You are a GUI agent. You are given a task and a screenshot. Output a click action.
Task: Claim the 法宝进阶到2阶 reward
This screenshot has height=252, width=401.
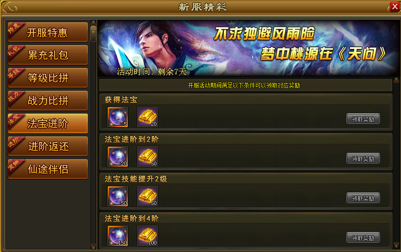(x=363, y=159)
